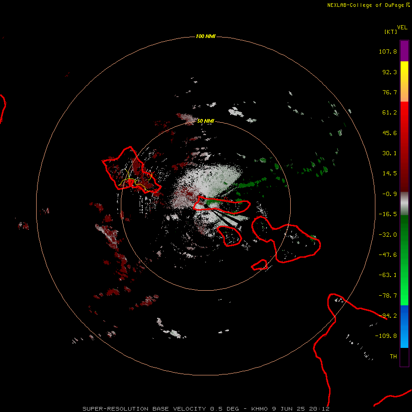Image resolution: width=412 pixels, height=412 pixels.
Task: Click the 100 NMI range ring label
Action: point(206,36)
